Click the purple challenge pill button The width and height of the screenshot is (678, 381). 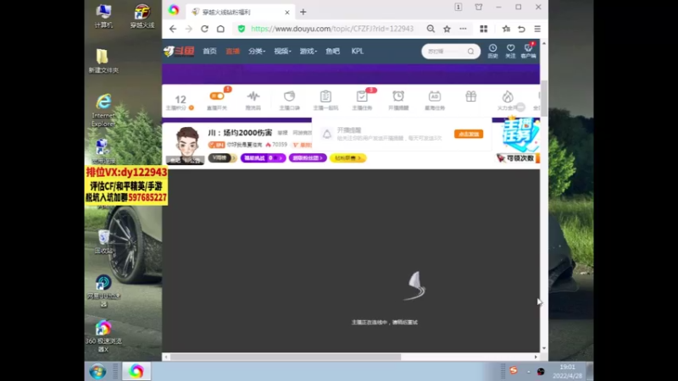tap(263, 158)
